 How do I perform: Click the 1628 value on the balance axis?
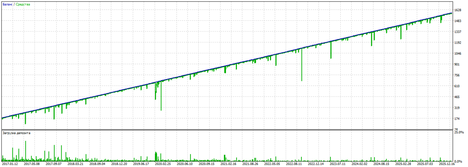[458, 10]
